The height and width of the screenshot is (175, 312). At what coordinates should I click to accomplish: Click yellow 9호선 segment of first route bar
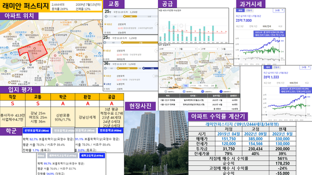point(131,17)
